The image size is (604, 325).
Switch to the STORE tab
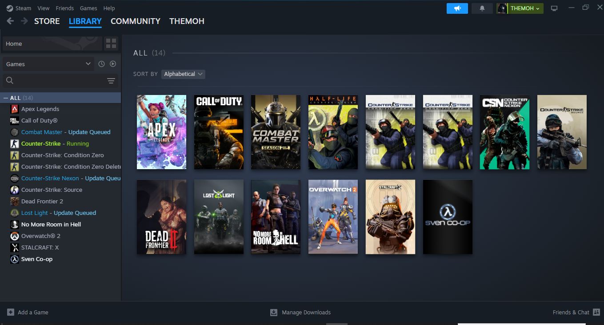[x=47, y=21]
